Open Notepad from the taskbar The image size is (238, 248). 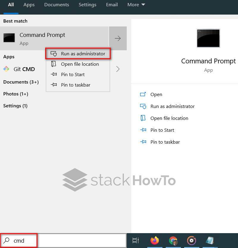point(210,241)
